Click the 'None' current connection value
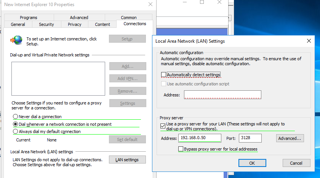Viewport: 320px width, 178px height. click(52, 140)
